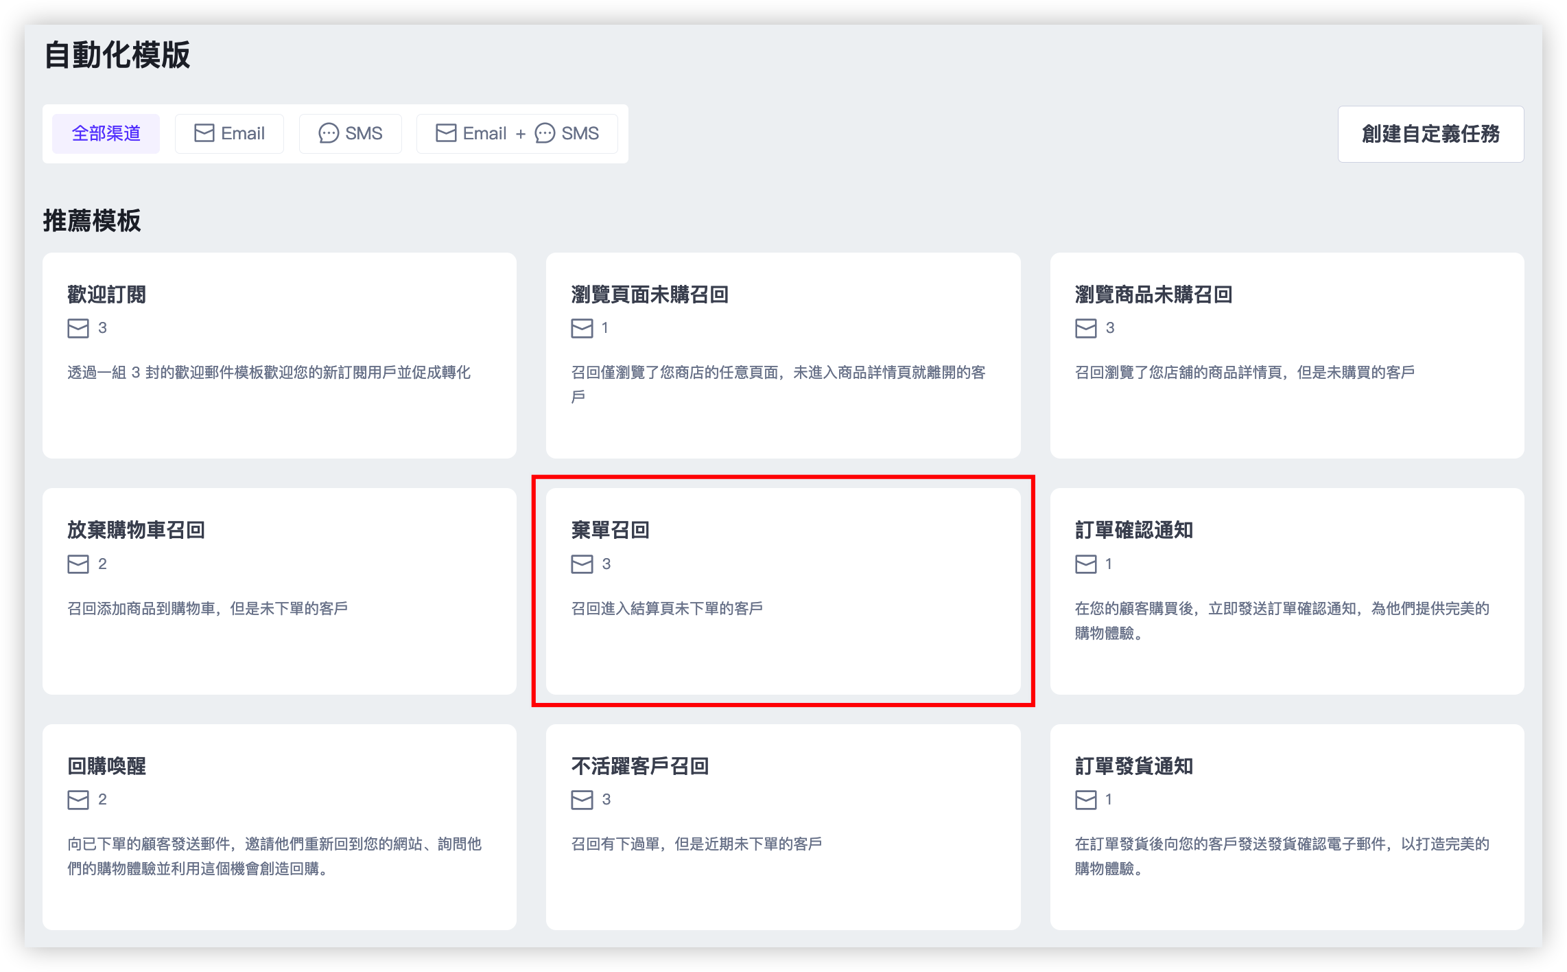Filter templates by Email channel

(x=229, y=133)
